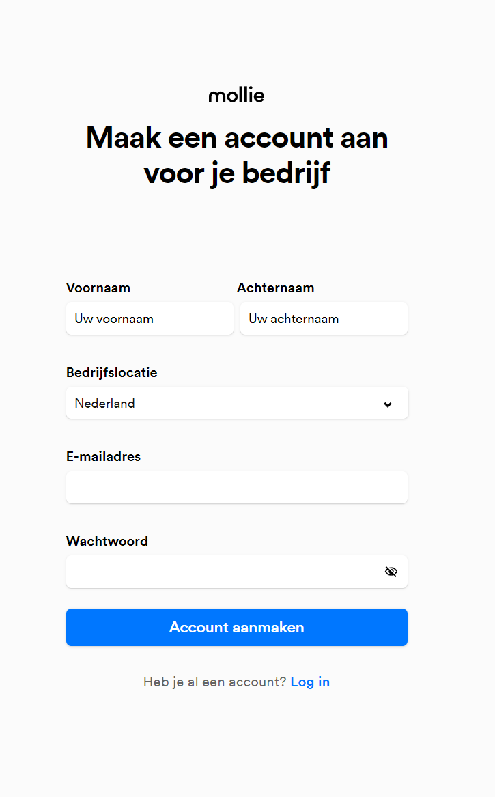Click the Achternaam field label
495x797 pixels.
[275, 288]
